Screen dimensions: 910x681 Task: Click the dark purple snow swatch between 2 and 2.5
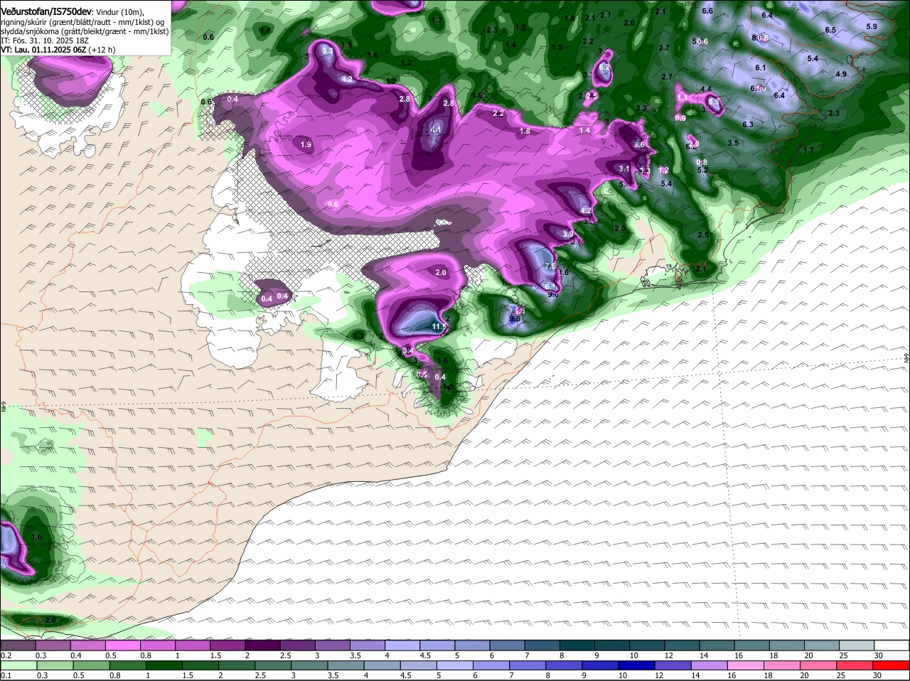262,645
